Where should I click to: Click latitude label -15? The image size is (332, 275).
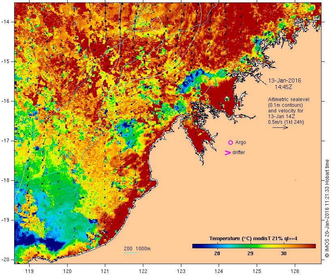click(x=5, y=61)
